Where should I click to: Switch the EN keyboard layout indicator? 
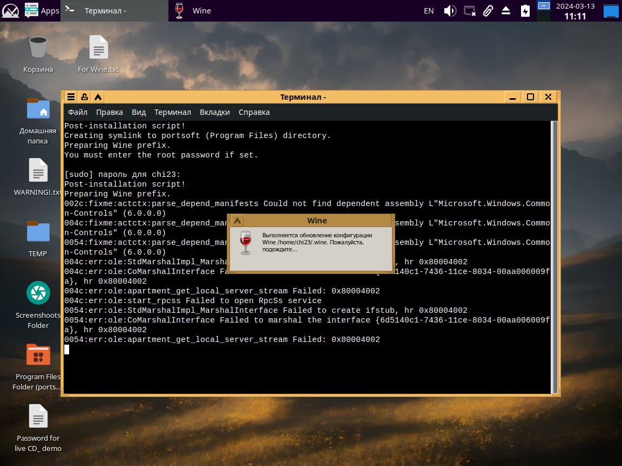(x=429, y=11)
